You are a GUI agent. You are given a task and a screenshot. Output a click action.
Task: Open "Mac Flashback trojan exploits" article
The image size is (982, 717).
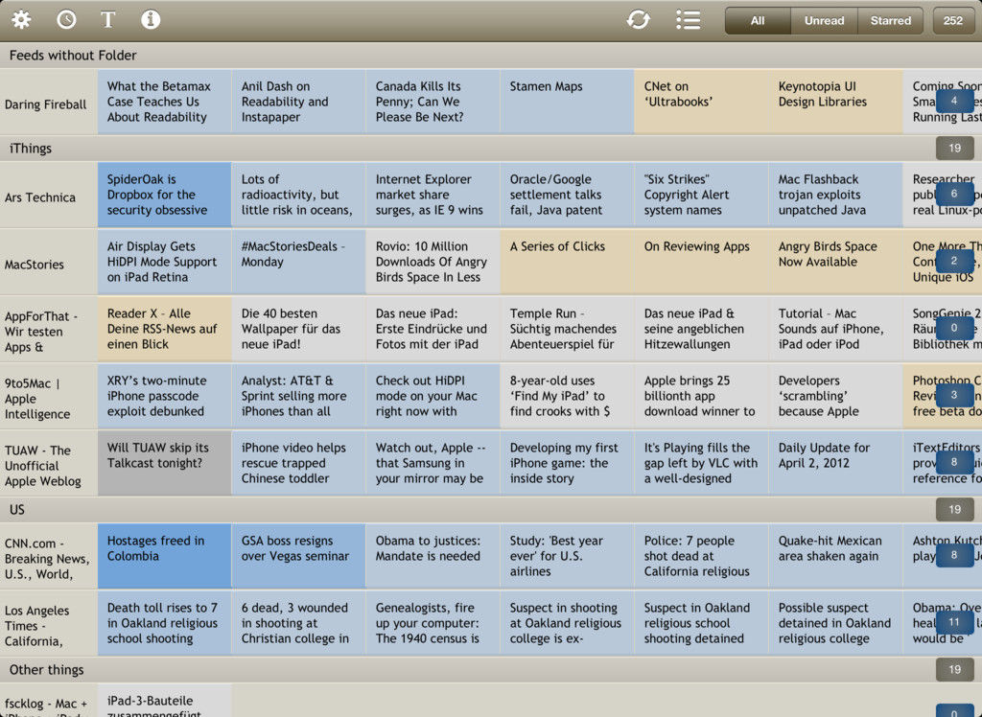(835, 195)
